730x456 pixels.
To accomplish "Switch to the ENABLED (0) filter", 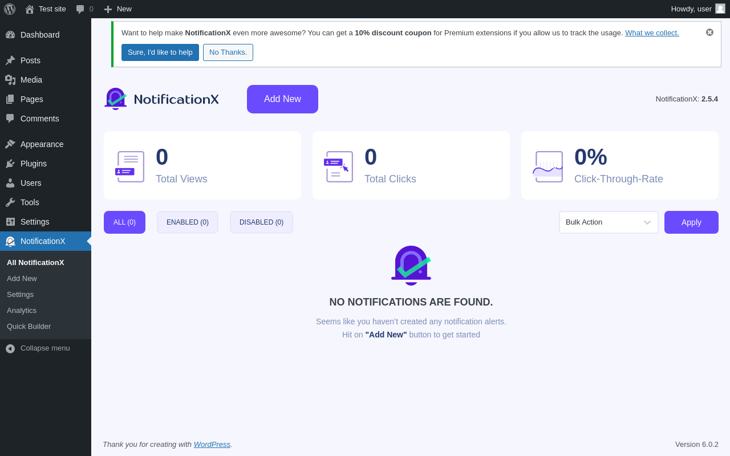I will point(188,222).
